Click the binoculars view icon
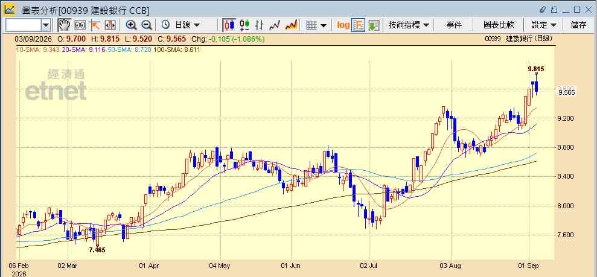597x277 pixels. click(80, 25)
